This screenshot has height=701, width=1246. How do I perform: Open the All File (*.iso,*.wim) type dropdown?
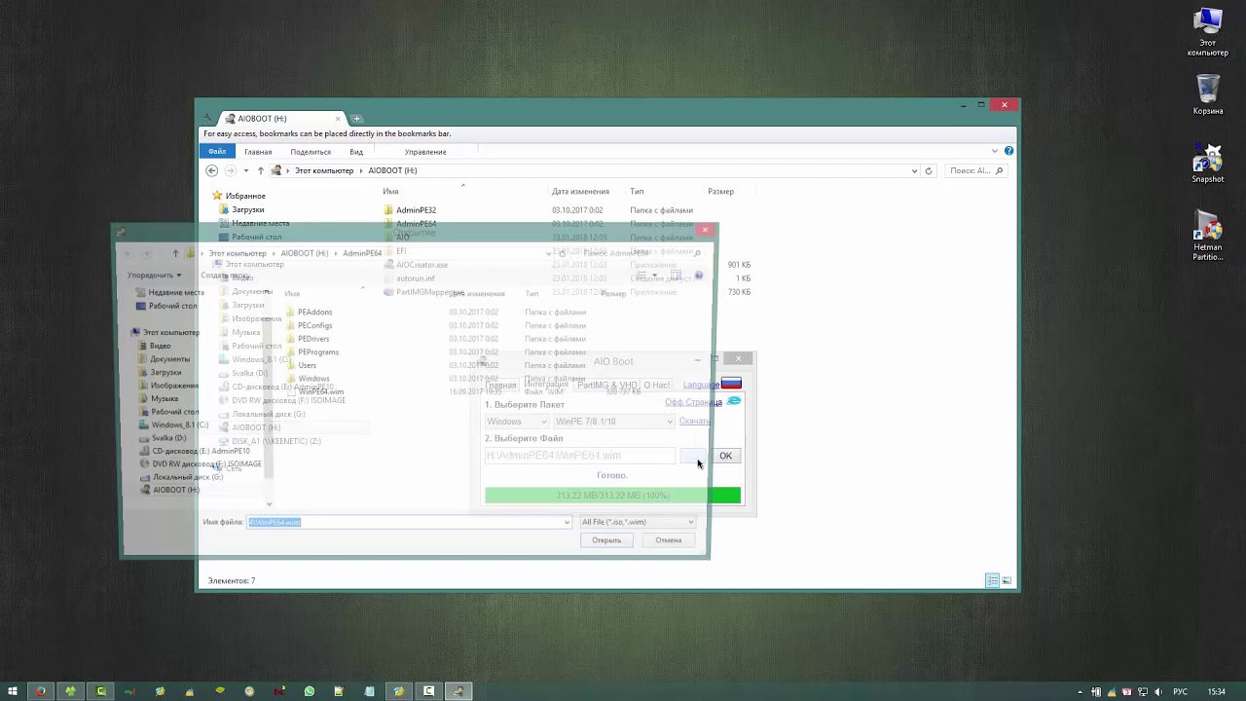point(637,522)
